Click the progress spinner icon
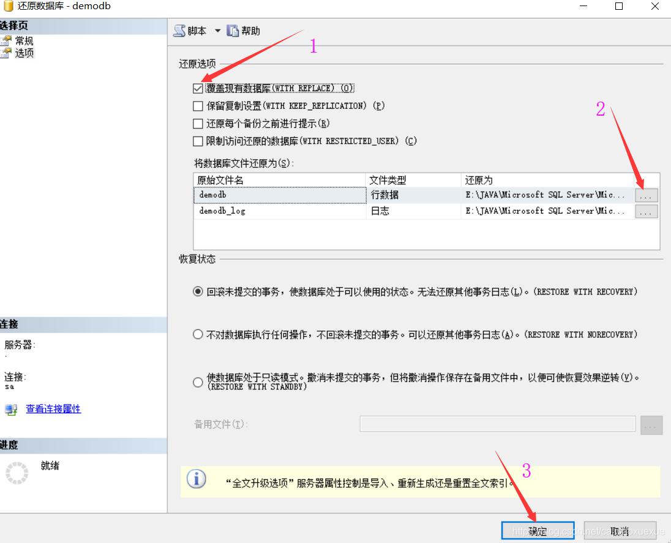The image size is (671, 543). click(17, 473)
